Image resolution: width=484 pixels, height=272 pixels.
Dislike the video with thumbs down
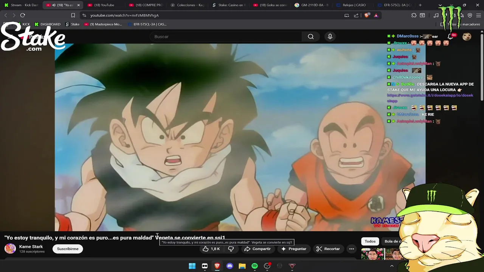click(x=231, y=249)
